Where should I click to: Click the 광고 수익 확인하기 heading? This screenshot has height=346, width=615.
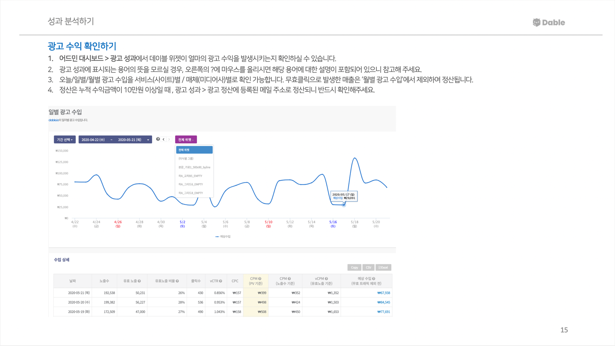click(x=82, y=46)
